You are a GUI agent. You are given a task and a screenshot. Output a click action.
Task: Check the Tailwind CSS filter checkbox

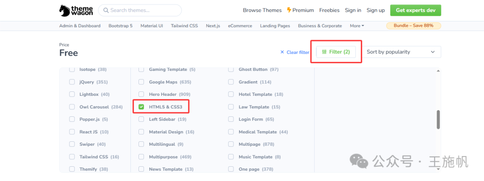click(x=72, y=157)
